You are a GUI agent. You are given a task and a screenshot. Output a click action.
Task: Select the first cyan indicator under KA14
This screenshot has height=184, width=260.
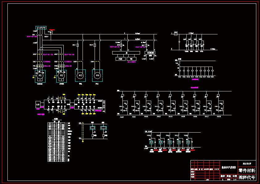[x=151, y=142]
